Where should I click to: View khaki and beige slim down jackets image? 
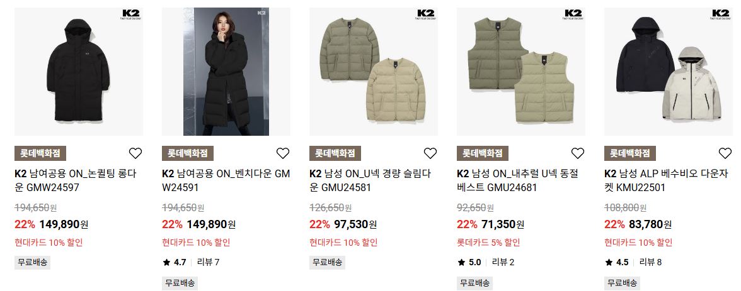[x=374, y=72]
